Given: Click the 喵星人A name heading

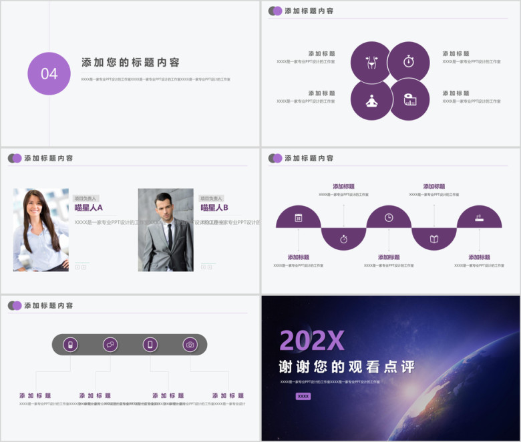Looking at the screenshot, I should 88,208.
